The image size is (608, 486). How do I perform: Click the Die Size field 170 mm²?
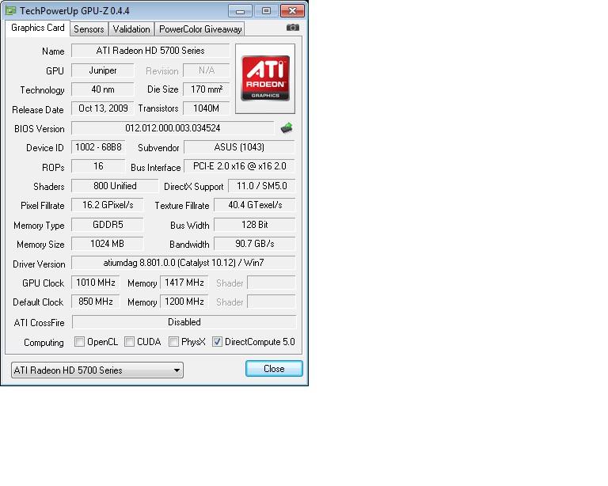pyautogui.click(x=207, y=89)
